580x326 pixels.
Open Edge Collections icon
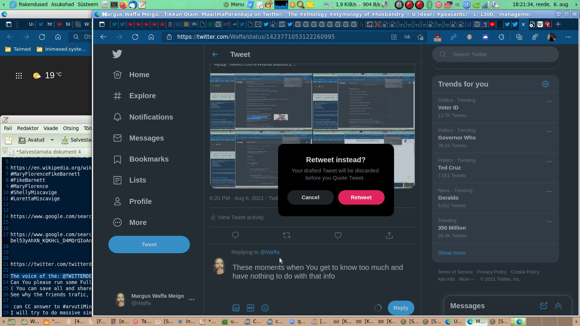click(x=519, y=37)
